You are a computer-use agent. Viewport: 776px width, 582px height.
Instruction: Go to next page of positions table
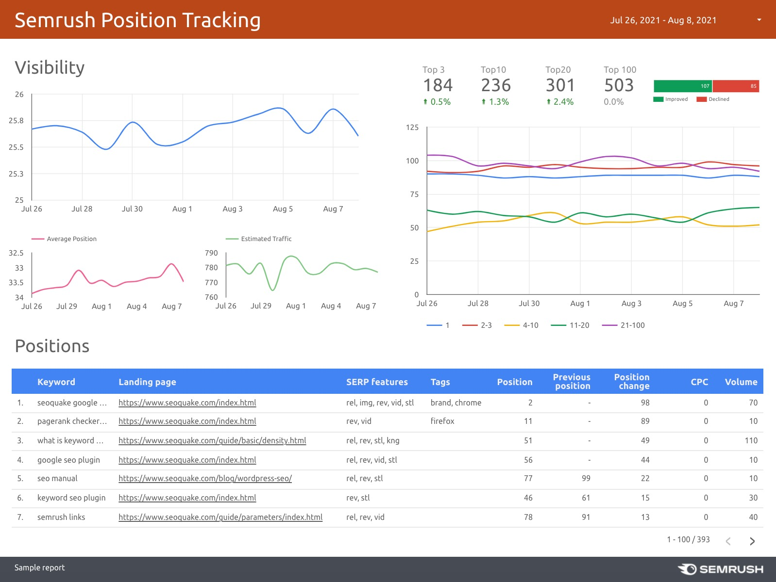pos(752,541)
